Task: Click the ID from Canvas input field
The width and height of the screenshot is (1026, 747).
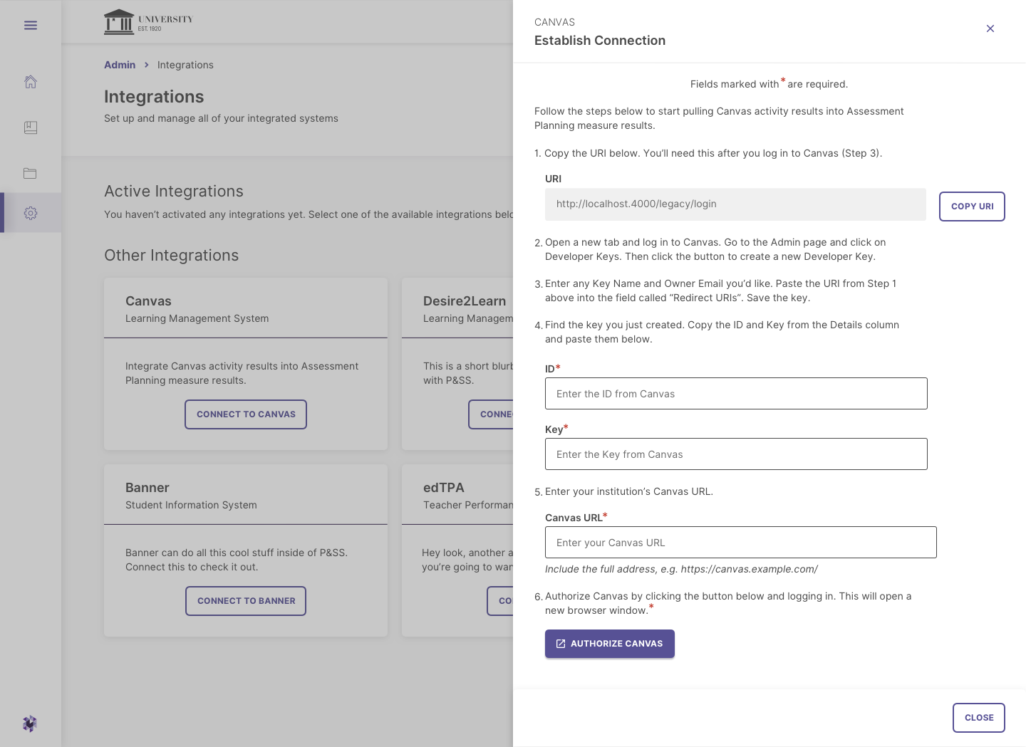Action: pyautogui.click(x=736, y=394)
